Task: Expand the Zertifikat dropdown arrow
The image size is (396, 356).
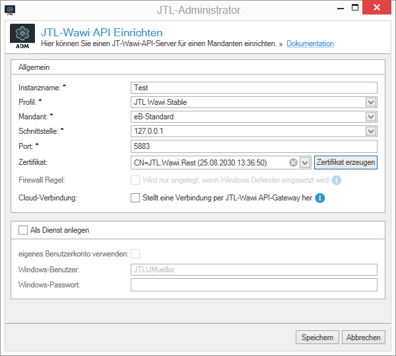Action: pyautogui.click(x=305, y=162)
